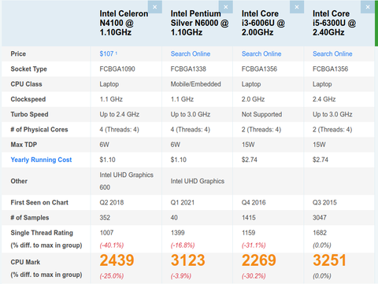Click Search Online for Core i3-6006U

click(x=261, y=53)
